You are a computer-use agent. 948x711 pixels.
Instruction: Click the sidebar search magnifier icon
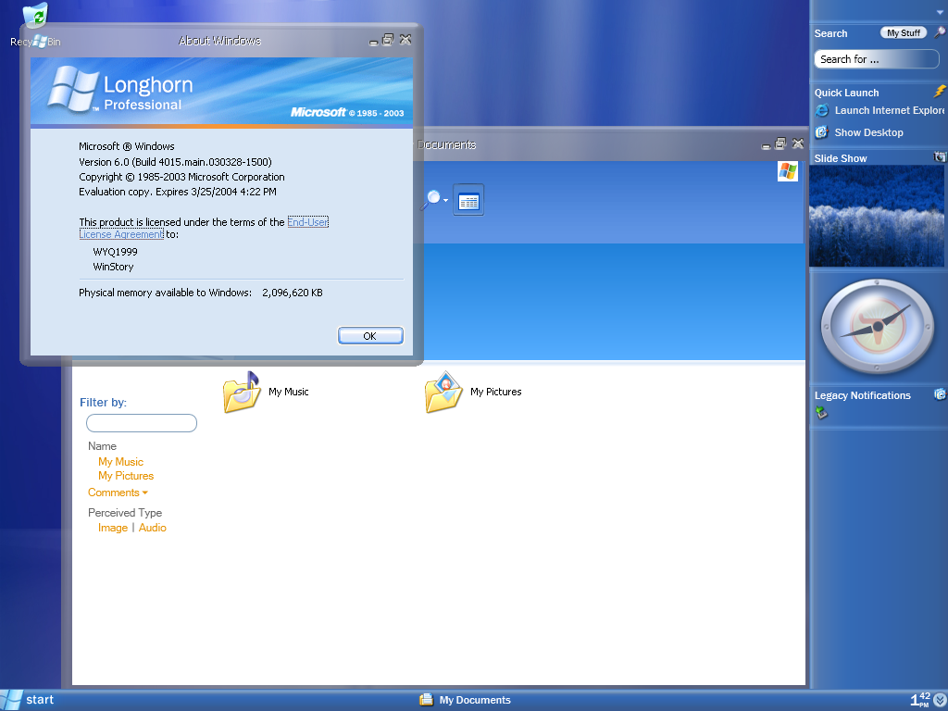pos(940,32)
